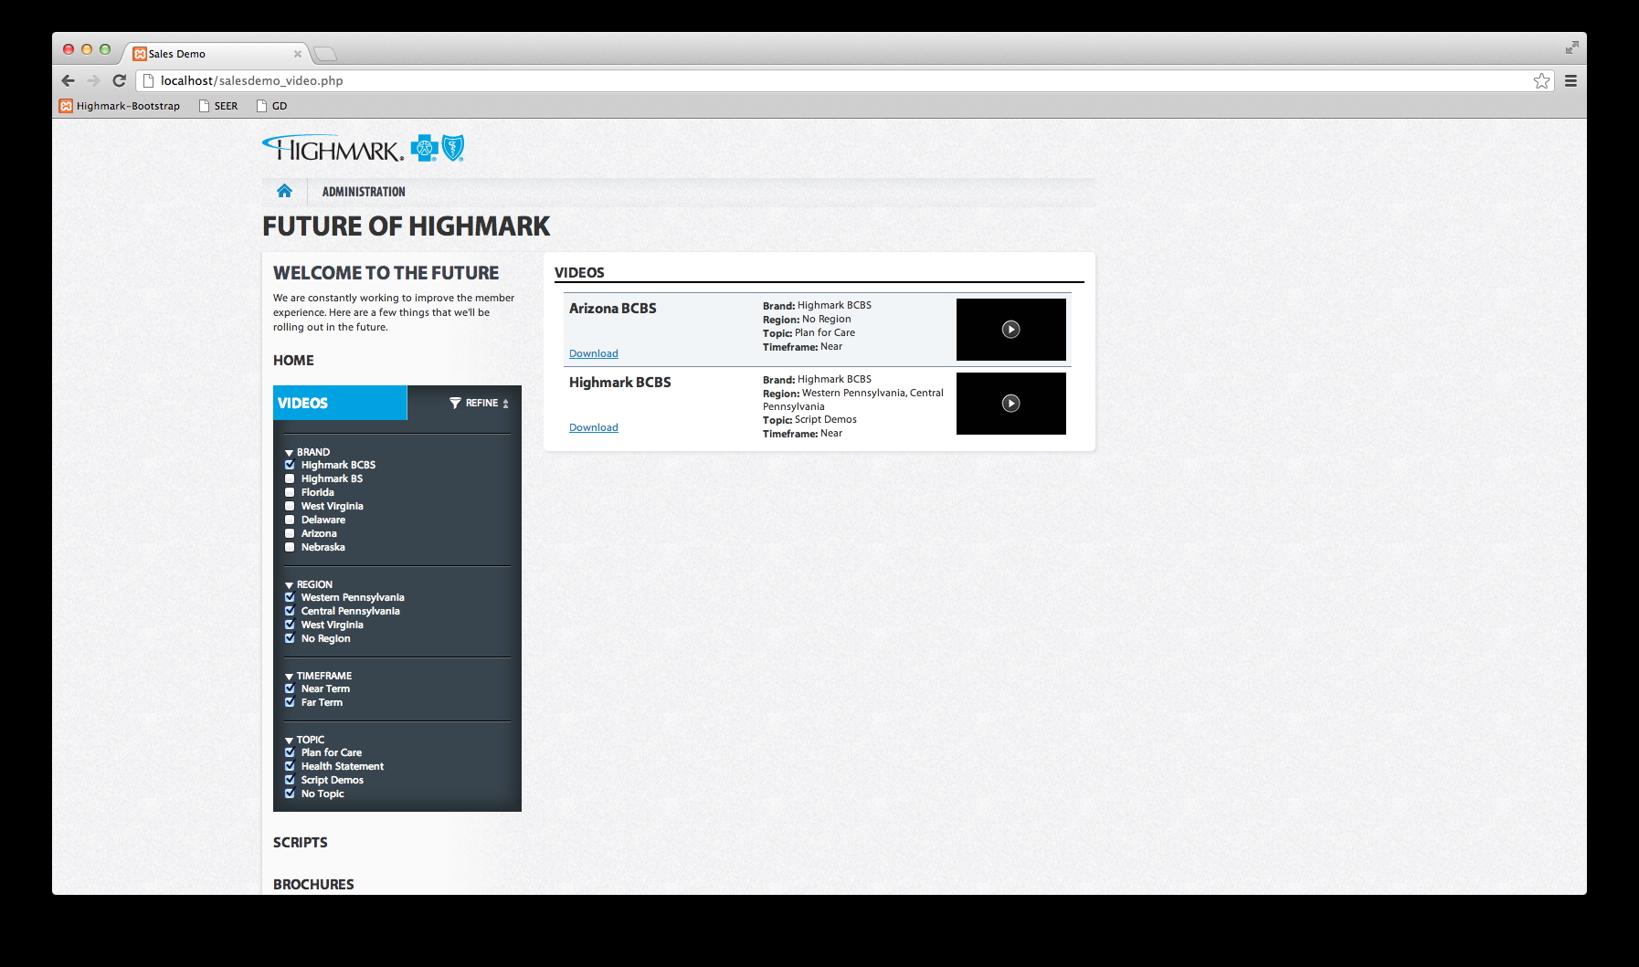1639x967 pixels.
Task: Check the Highmark BS brand checkbox
Action: pos(290,478)
